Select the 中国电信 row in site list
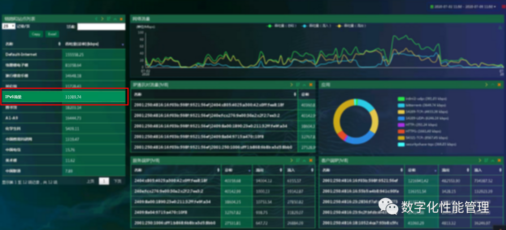506x230 pixels. click(64, 150)
